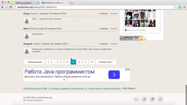
Task: Reload the page with the refresh icon
Action: tap(11, 7)
